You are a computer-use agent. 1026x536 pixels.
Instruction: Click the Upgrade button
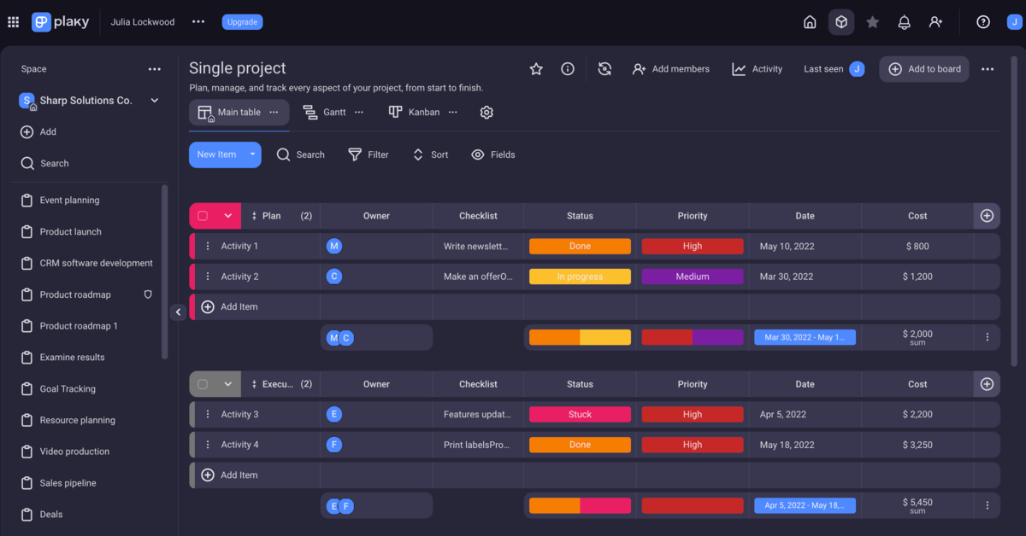pos(242,22)
